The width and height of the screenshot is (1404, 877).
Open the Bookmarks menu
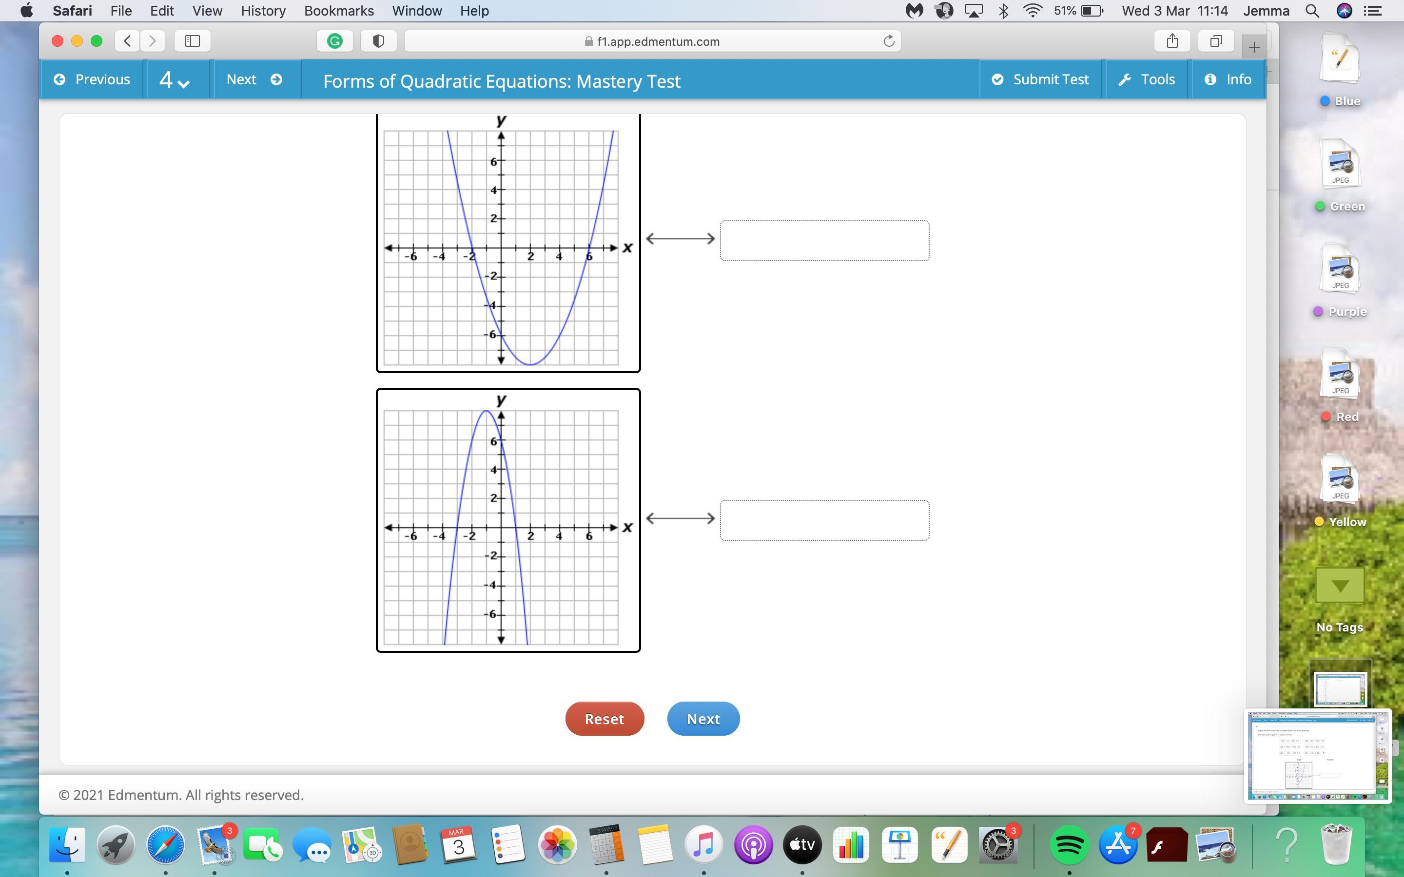339,11
